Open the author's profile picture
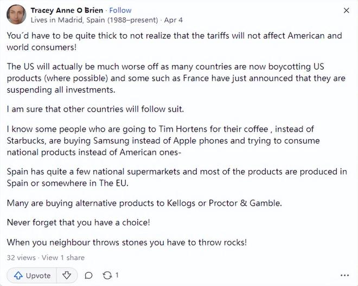 (x=16, y=15)
